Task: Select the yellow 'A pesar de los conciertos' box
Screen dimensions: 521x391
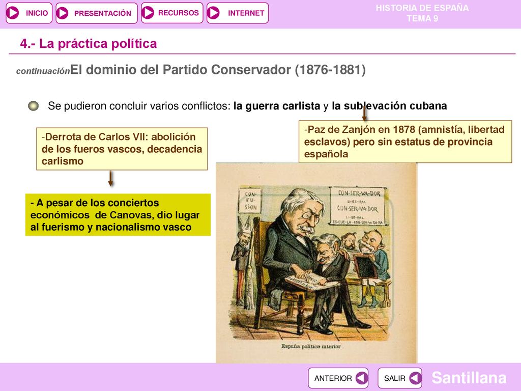Action: click(118, 215)
